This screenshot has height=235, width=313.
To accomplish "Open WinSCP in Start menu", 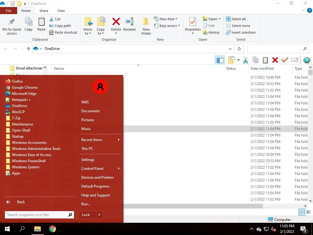I will click(15, 112).
